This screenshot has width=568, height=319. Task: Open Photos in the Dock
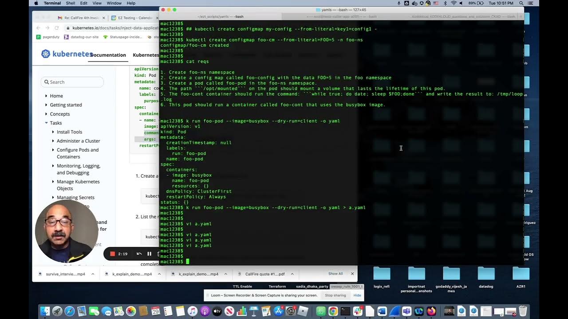[131, 311]
